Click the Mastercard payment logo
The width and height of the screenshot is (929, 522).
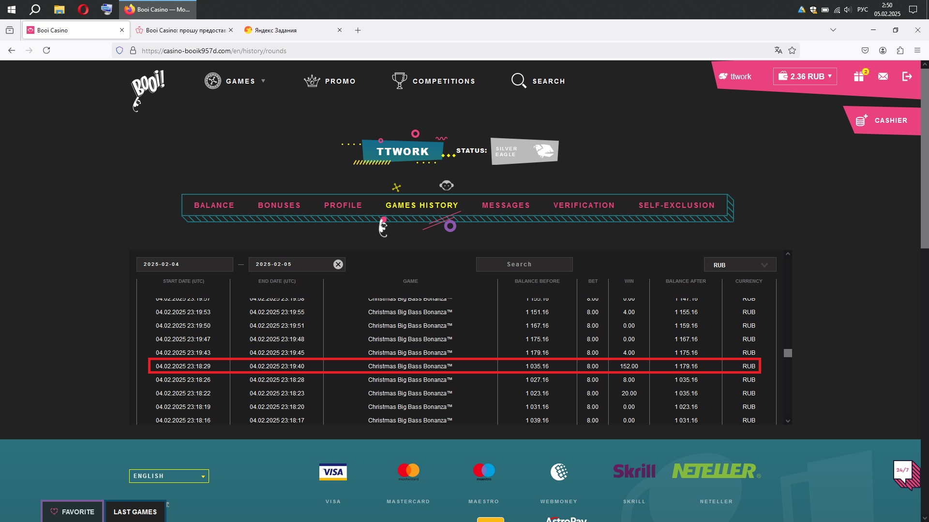point(408,471)
